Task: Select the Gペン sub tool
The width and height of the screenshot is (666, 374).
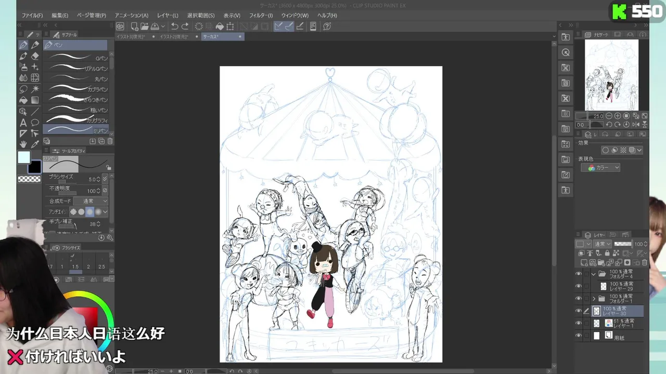Action: (76, 58)
